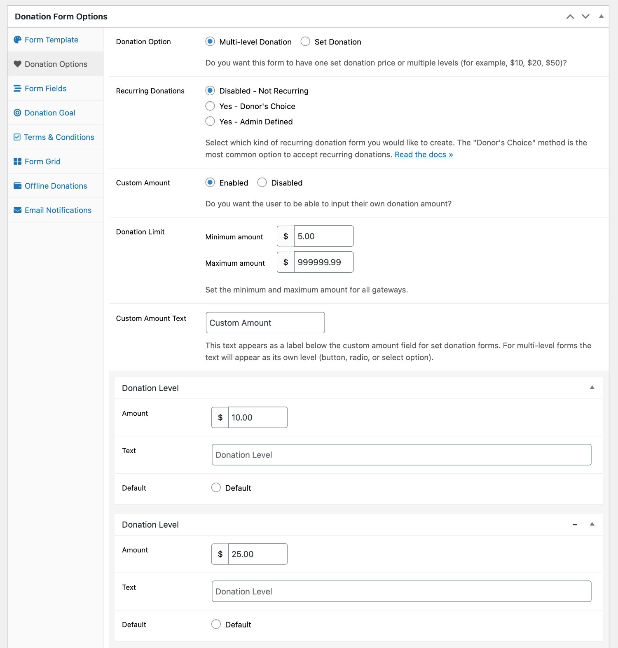Screen dimensions: 618x648
Task: Click the lines icon beside Form Fields
Action: coord(17,88)
